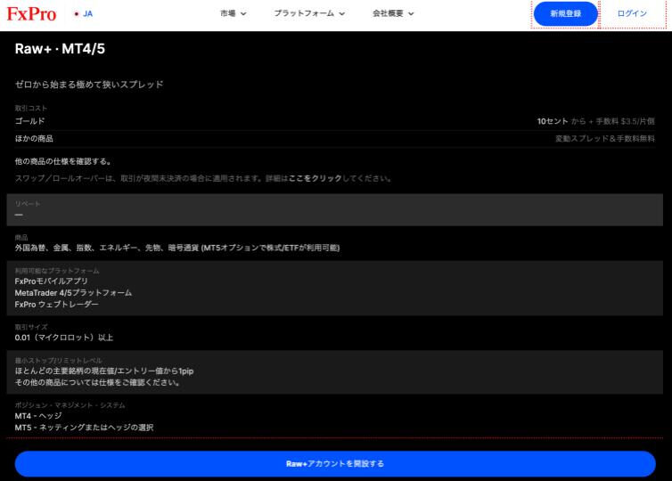
Task: Click 他の商品の仕様を確認する link
Action: coord(63,161)
